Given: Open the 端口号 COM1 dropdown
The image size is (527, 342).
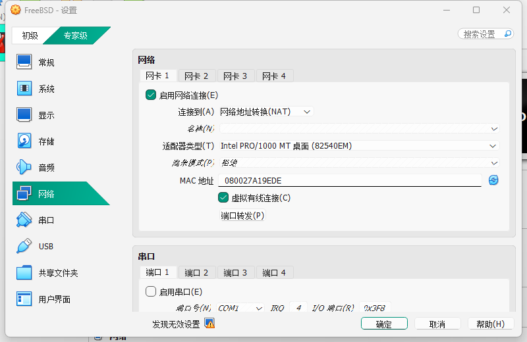Looking at the screenshot, I should pos(240,308).
